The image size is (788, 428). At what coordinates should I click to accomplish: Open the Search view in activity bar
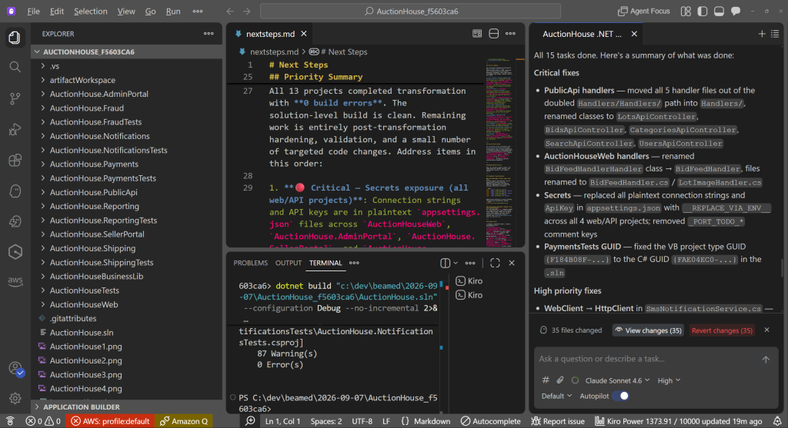tap(15, 68)
